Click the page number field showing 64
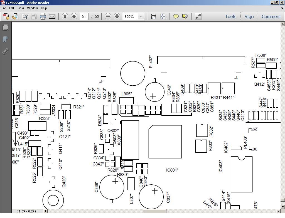285x218 pixels. [84, 16]
